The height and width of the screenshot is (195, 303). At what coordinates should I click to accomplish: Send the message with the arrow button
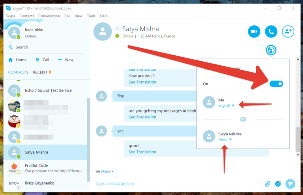coord(290,184)
